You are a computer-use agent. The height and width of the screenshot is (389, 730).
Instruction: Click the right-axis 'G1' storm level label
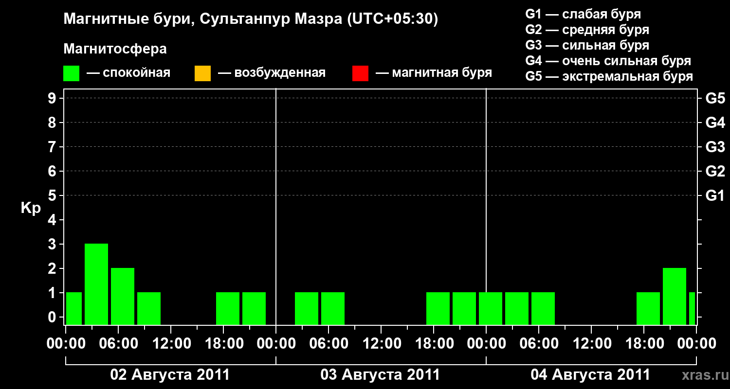pyautogui.click(x=715, y=196)
